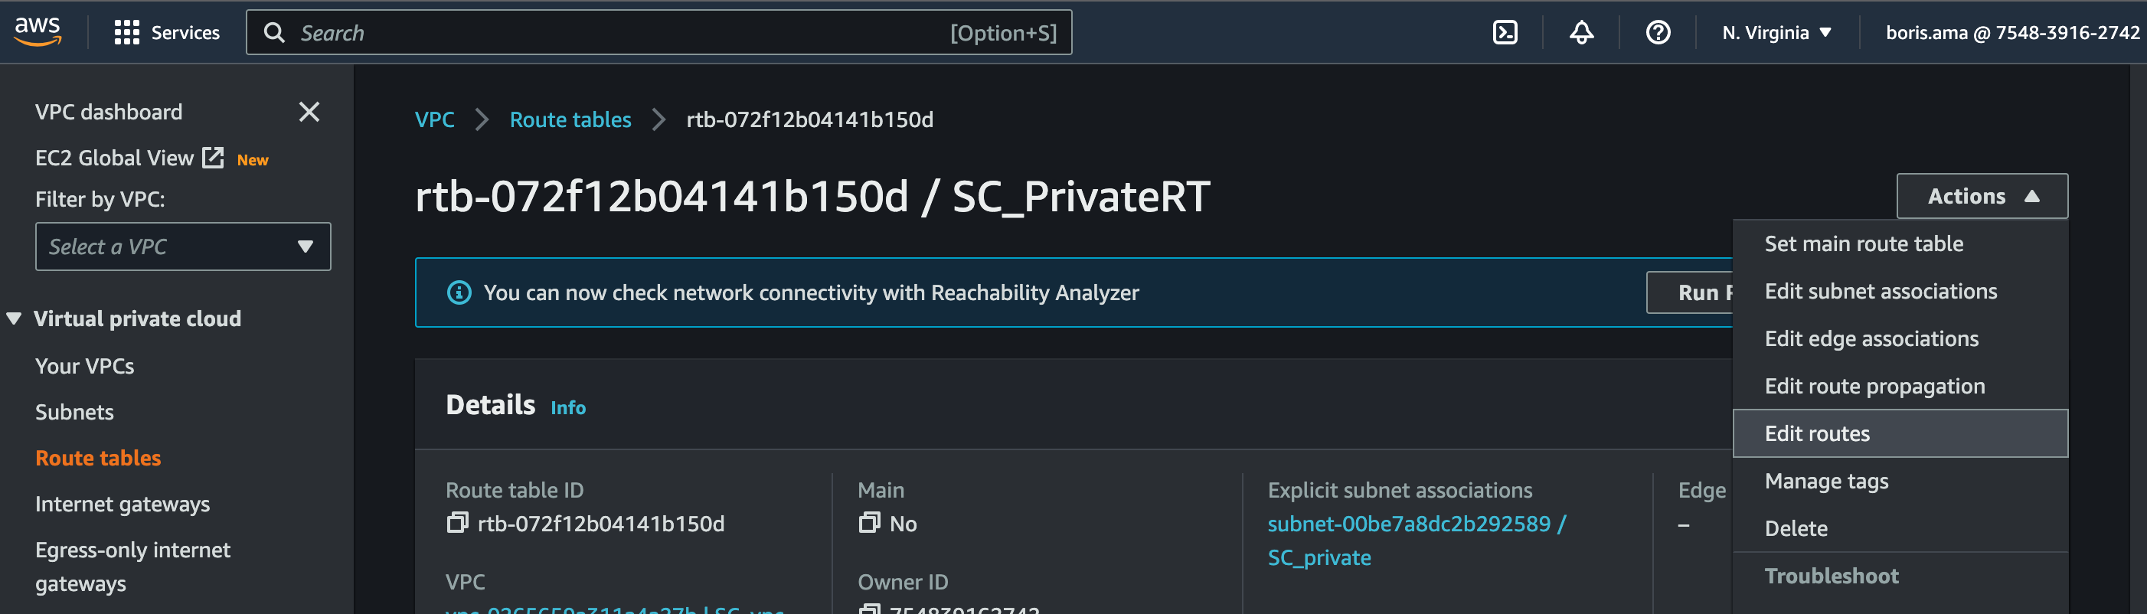The image size is (2147, 614).
Task: Launch CloudShell terminal icon
Action: [x=1505, y=32]
